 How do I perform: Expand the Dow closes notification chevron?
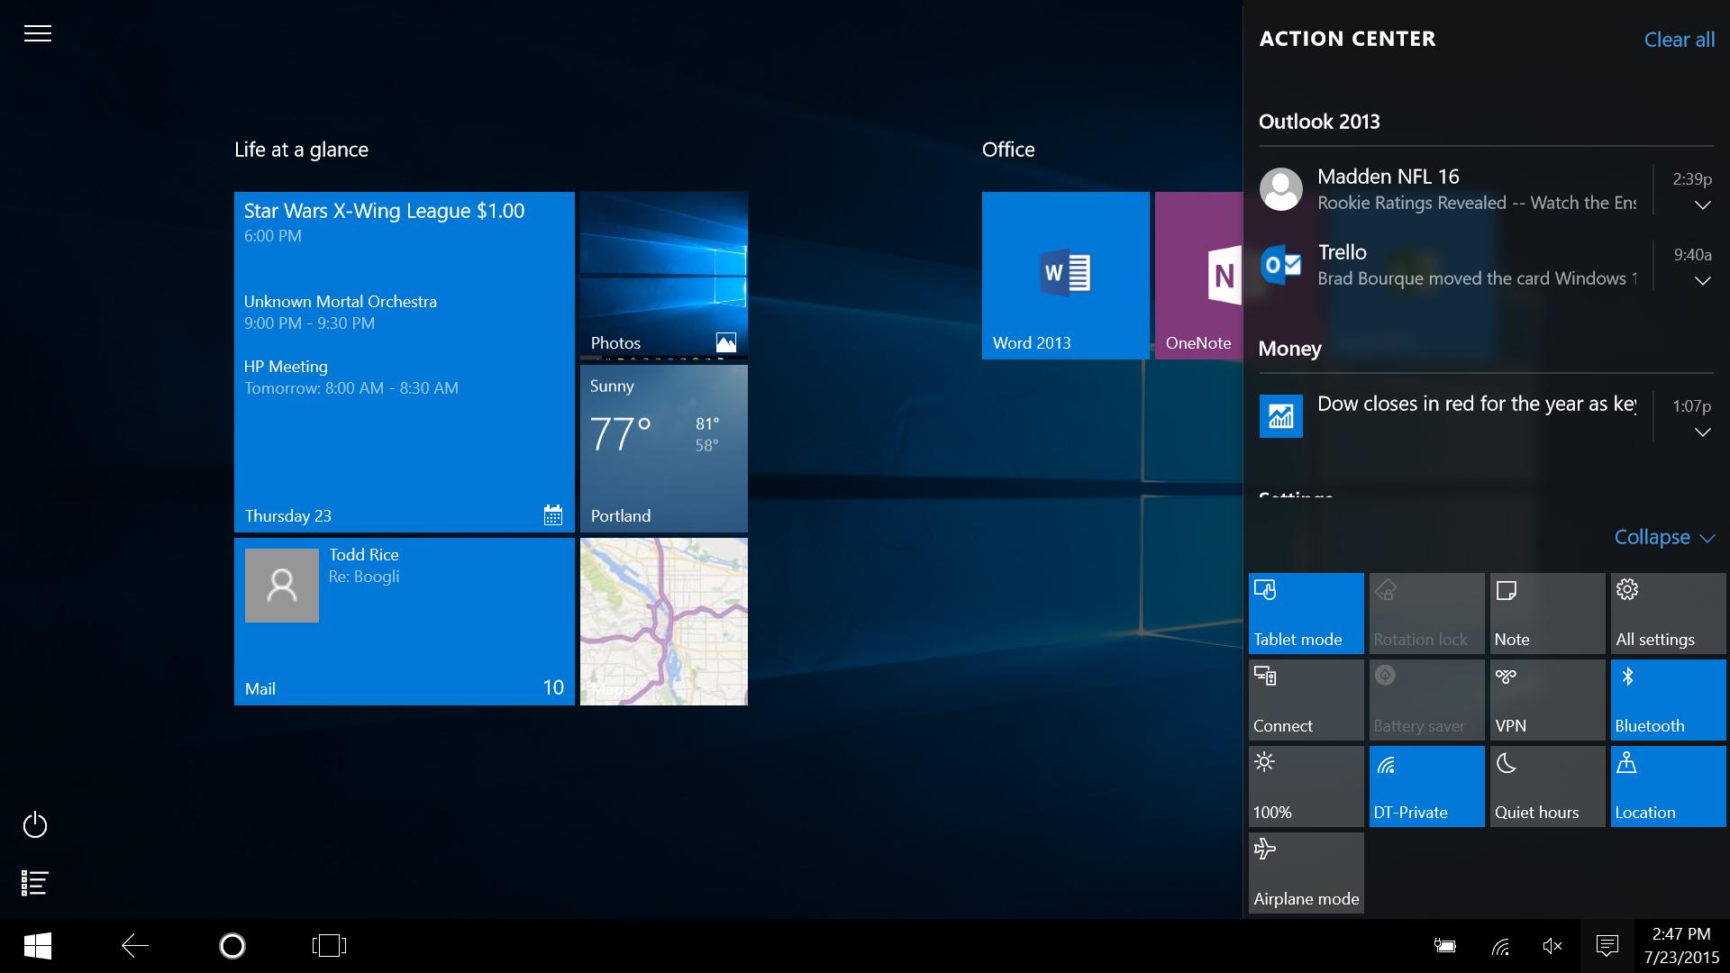pos(1702,432)
